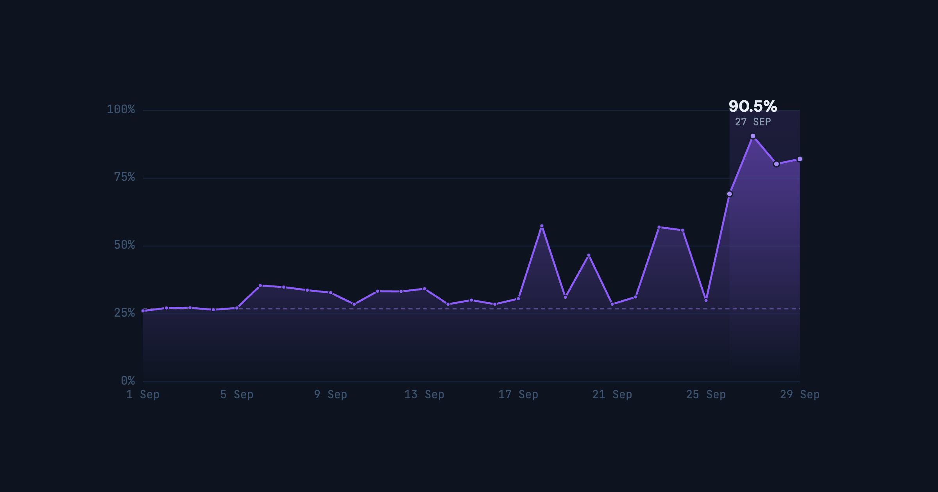Click the 29 Sep final data point
This screenshot has width=938, height=492.
tap(800, 159)
